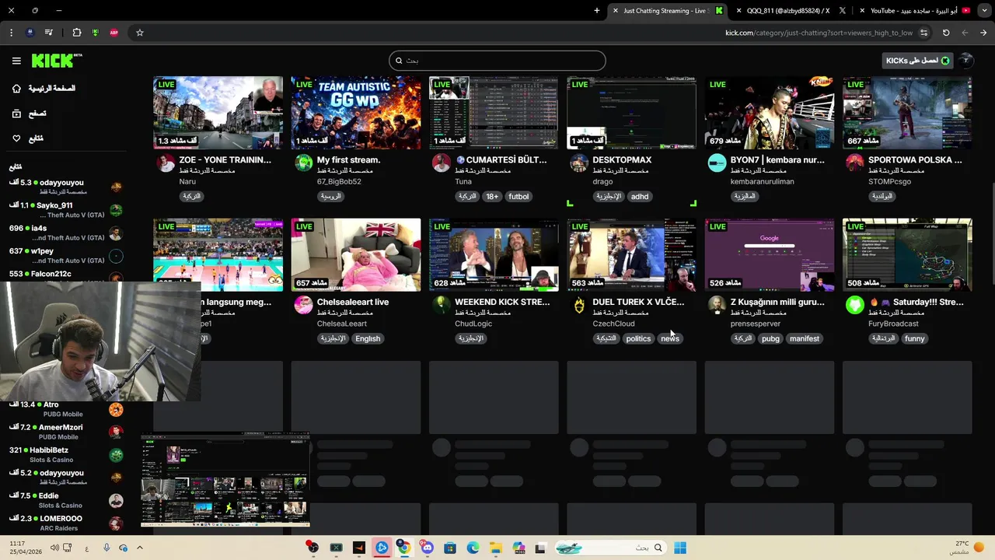Open the extensions puzzle icon
Viewport: 995px width, 560px height.
tap(76, 33)
